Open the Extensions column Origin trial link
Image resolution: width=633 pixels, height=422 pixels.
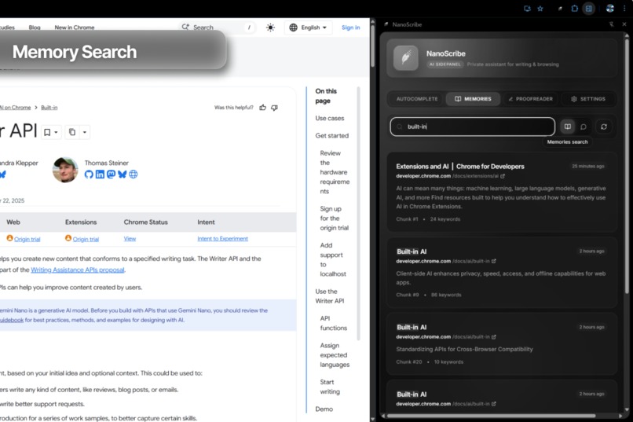[86, 239]
